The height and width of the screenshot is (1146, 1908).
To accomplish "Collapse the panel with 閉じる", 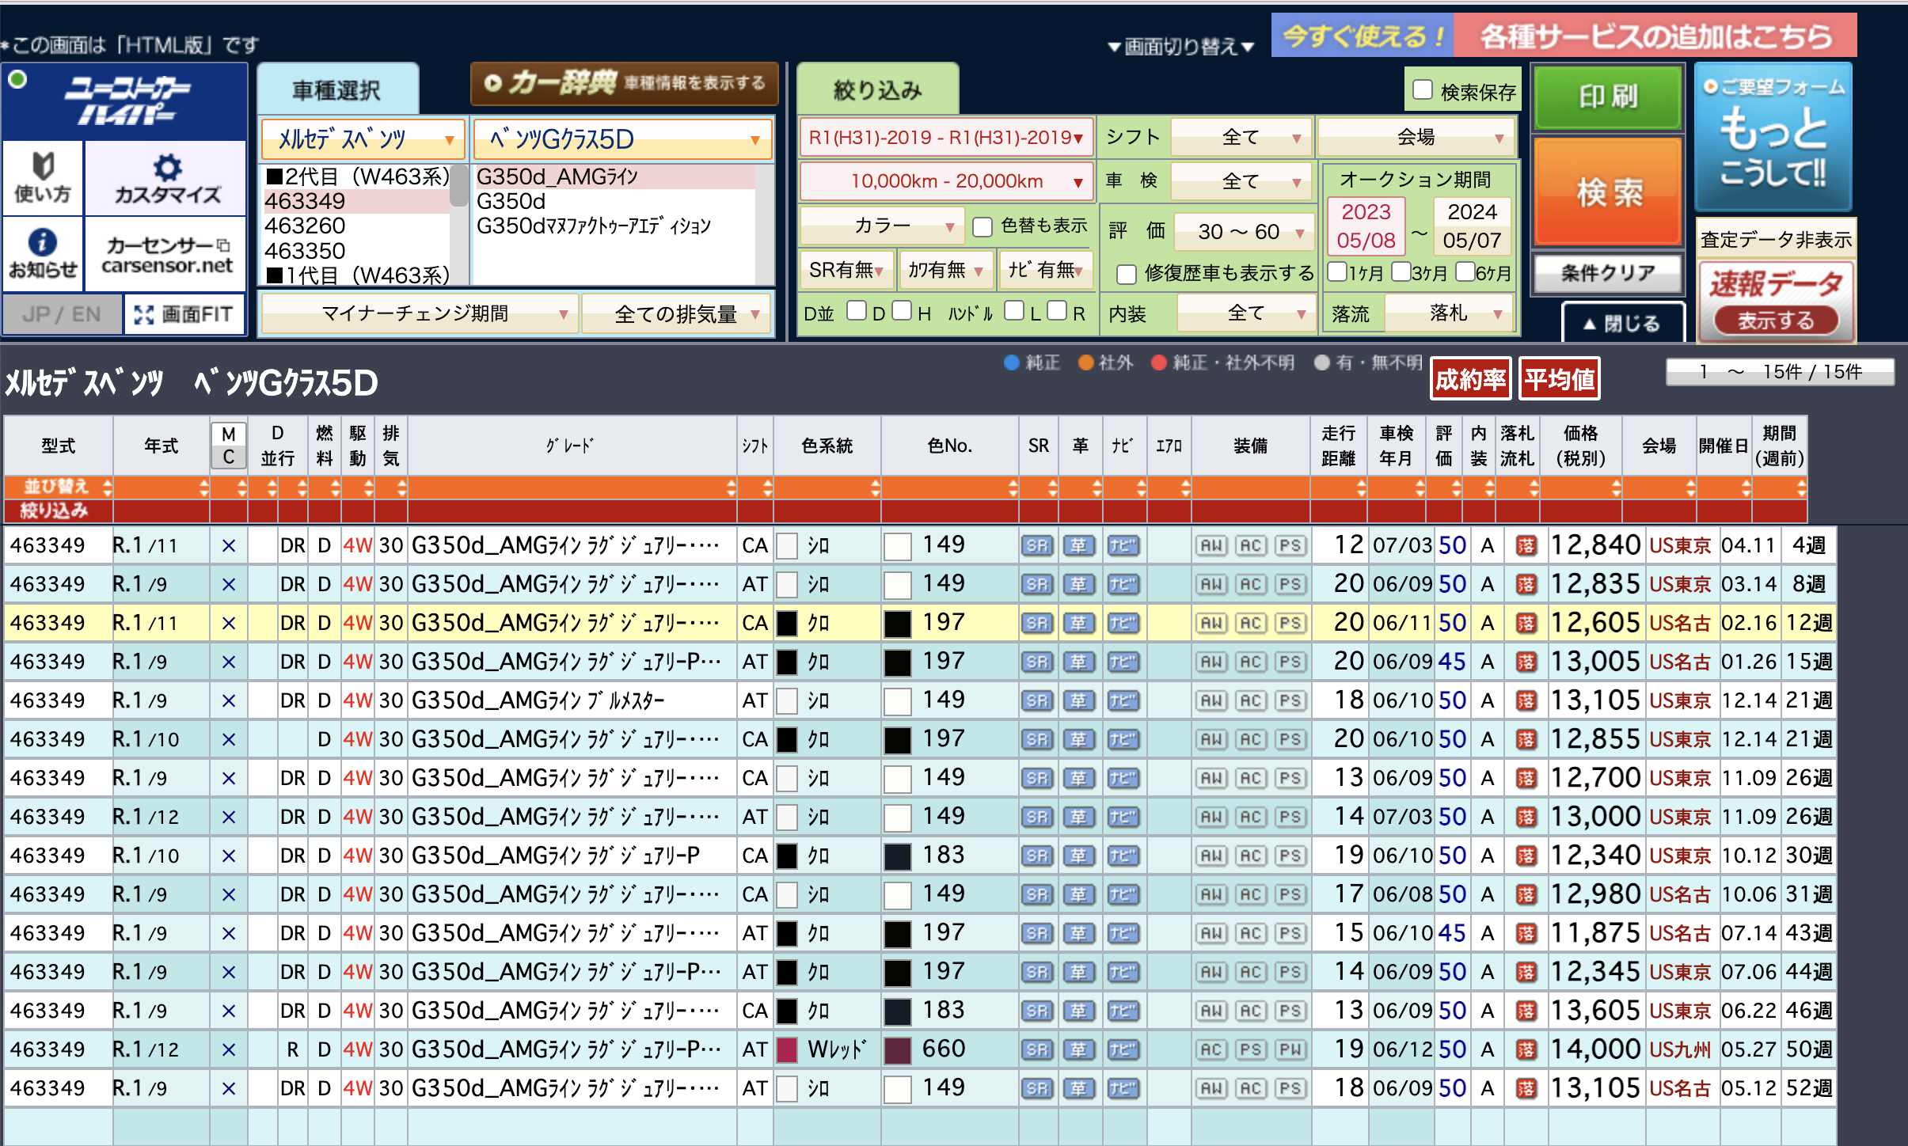I will tap(1623, 324).
